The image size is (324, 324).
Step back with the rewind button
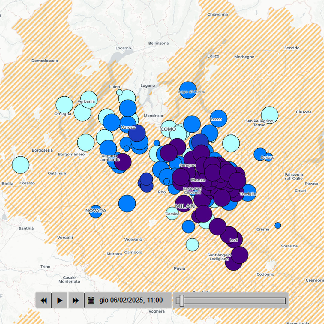point(43,300)
